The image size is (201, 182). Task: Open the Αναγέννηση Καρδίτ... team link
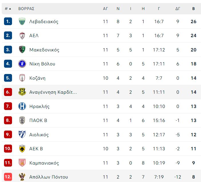tap(53, 92)
